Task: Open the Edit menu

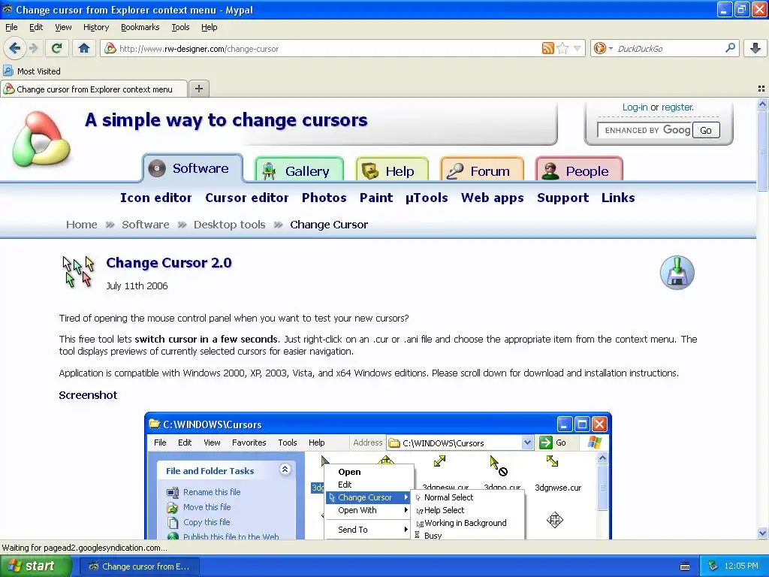Action: (36, 27)
